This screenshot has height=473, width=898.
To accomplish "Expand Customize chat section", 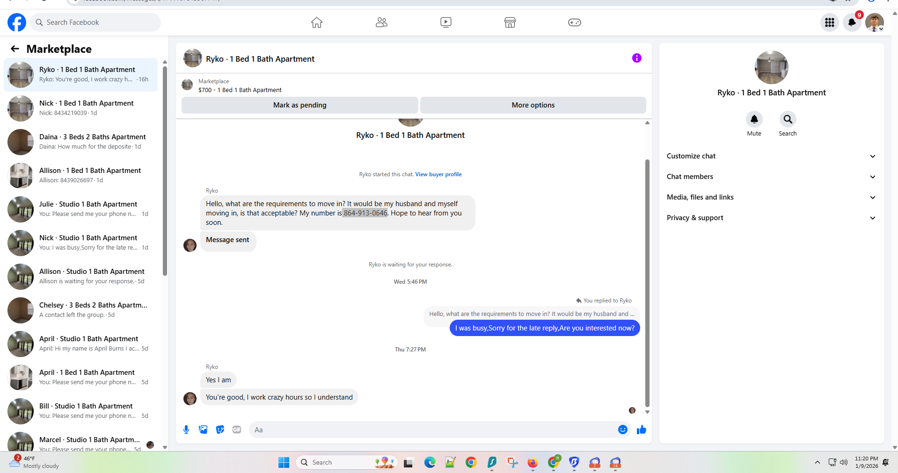I will [771, 156].
